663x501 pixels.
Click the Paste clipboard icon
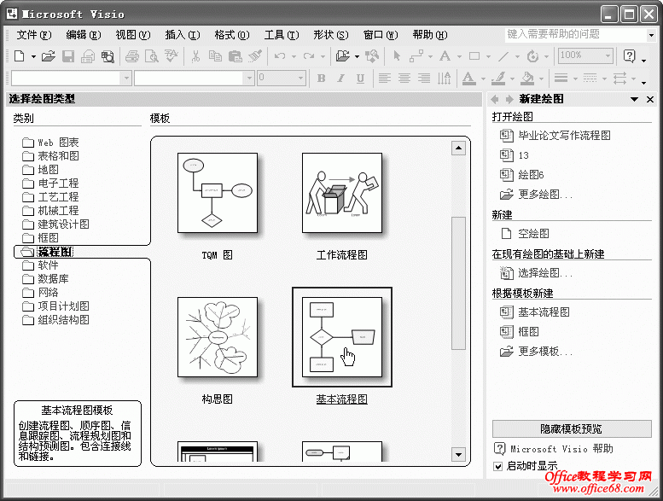coord(236,56)
